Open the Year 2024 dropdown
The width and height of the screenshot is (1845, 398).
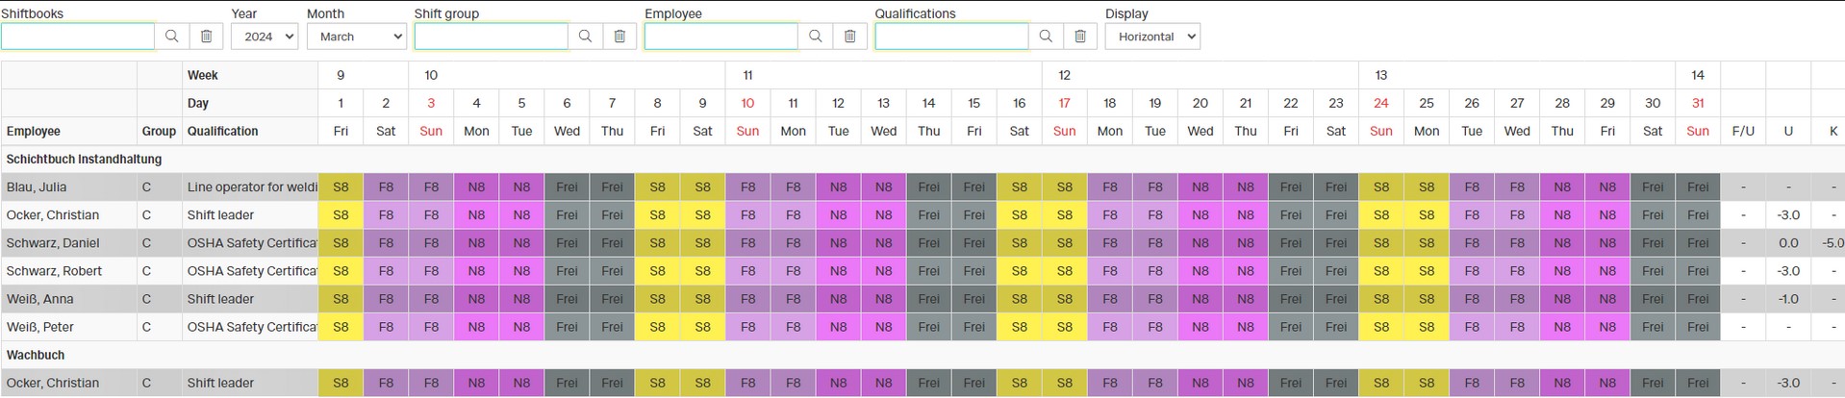[265, 37]
